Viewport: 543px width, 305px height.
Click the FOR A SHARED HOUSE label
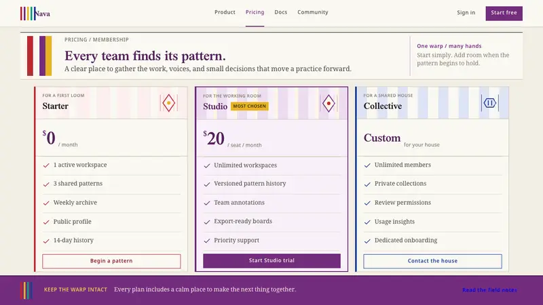[x=388, y=96]
